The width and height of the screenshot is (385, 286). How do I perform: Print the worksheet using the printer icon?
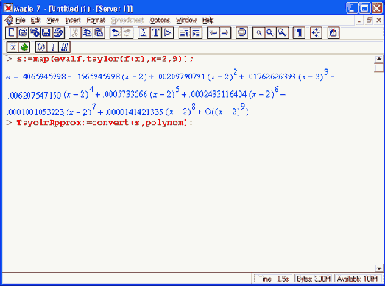[58, 33]
